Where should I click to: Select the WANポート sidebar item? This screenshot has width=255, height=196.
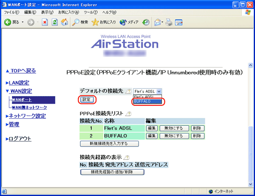tap(33, 100)
